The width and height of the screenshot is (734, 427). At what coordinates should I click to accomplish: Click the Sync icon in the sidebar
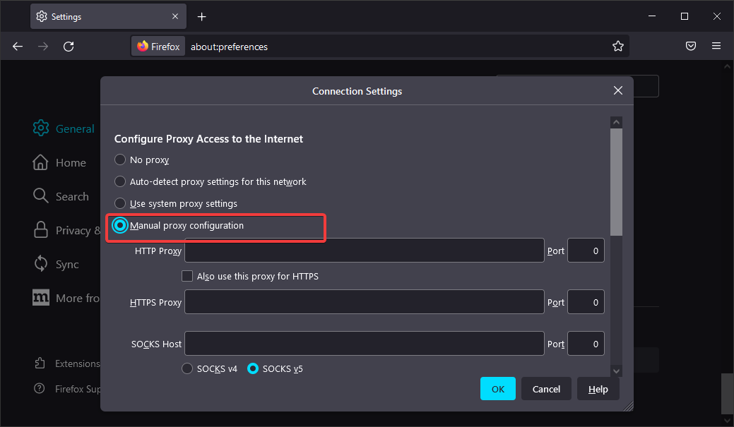click(41, 264)
